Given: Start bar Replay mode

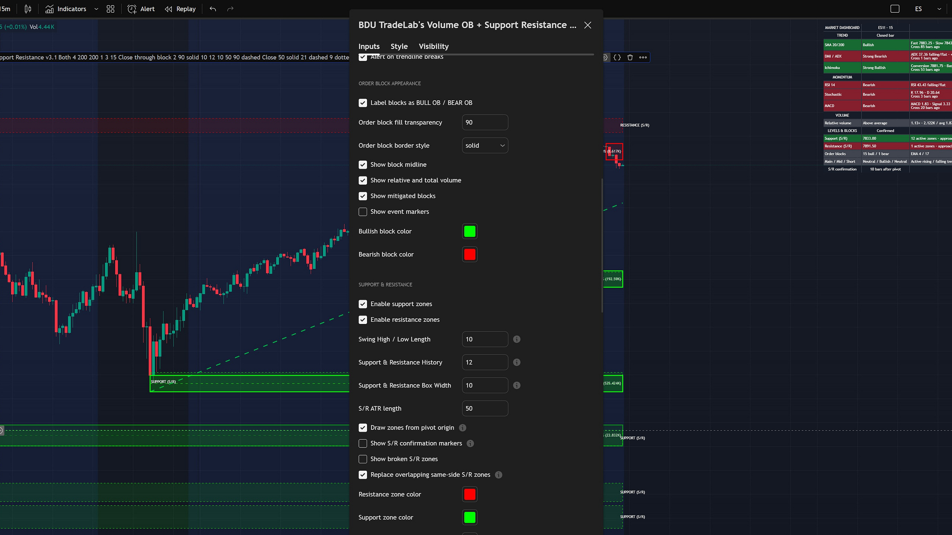Looking at the screenshot, I should click(180, 9).
